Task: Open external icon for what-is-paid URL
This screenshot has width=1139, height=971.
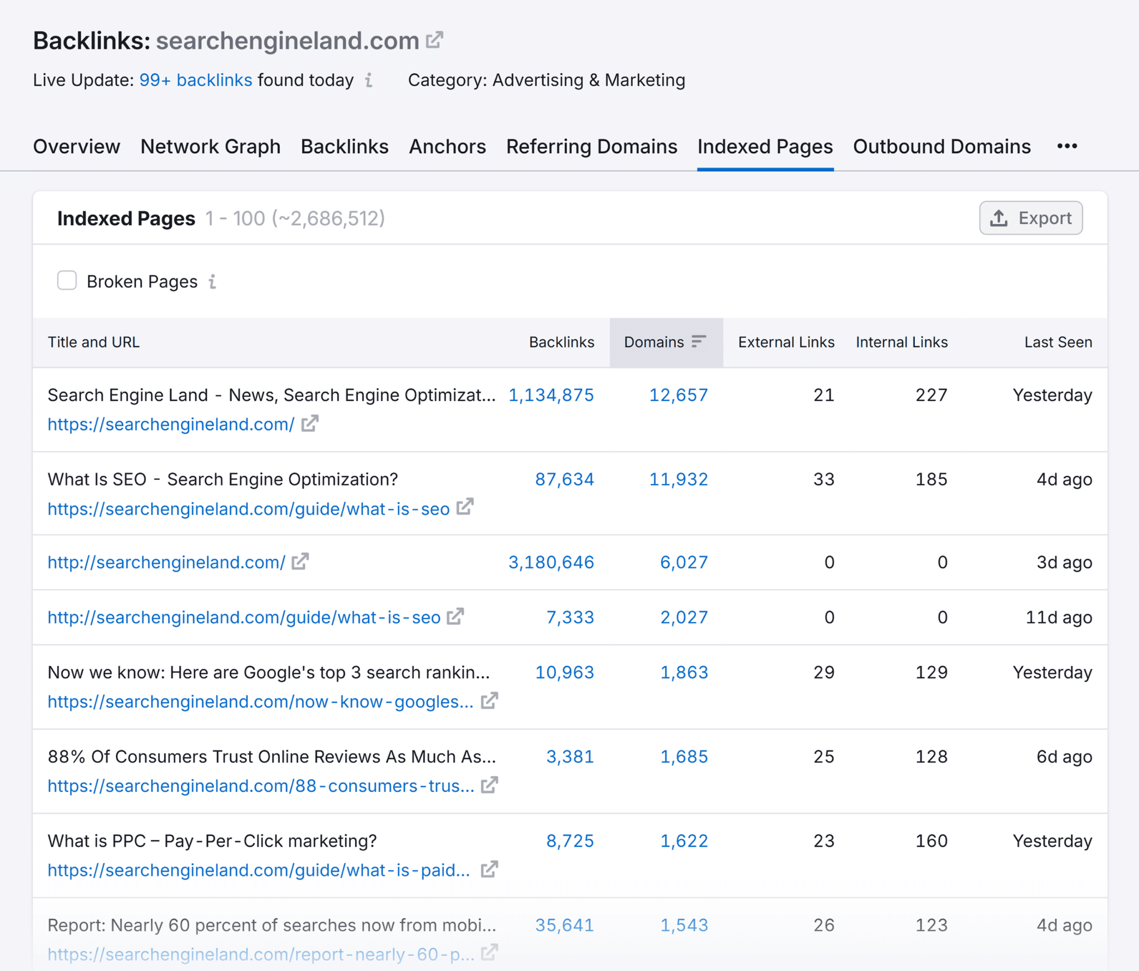Action: [489, 869]
